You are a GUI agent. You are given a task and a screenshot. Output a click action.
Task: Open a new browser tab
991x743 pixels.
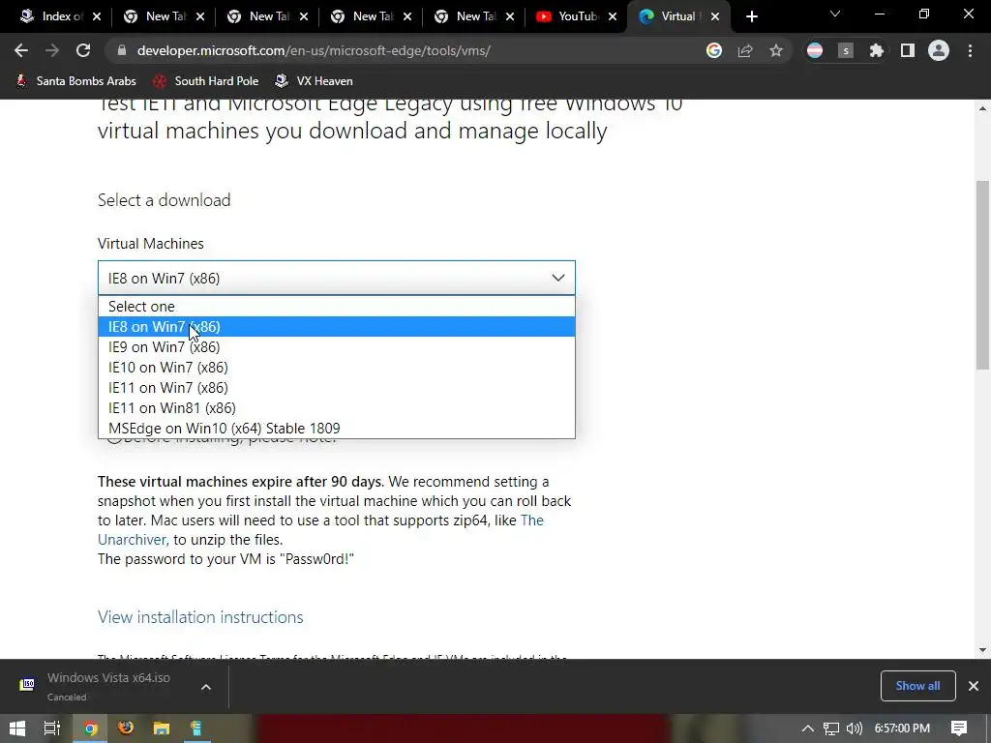point(751,16)
